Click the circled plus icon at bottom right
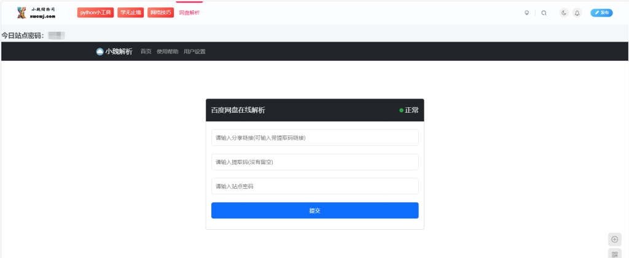The image size is (629, 258). click(615, 239)
